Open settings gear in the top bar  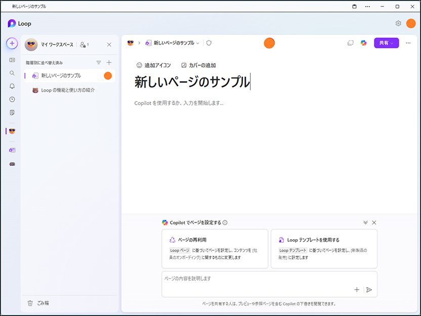(x=398, y=23)
